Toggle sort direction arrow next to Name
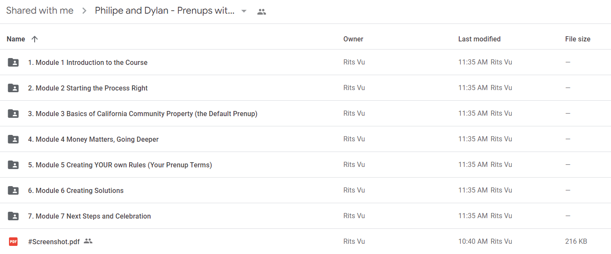 coord(35,39)
